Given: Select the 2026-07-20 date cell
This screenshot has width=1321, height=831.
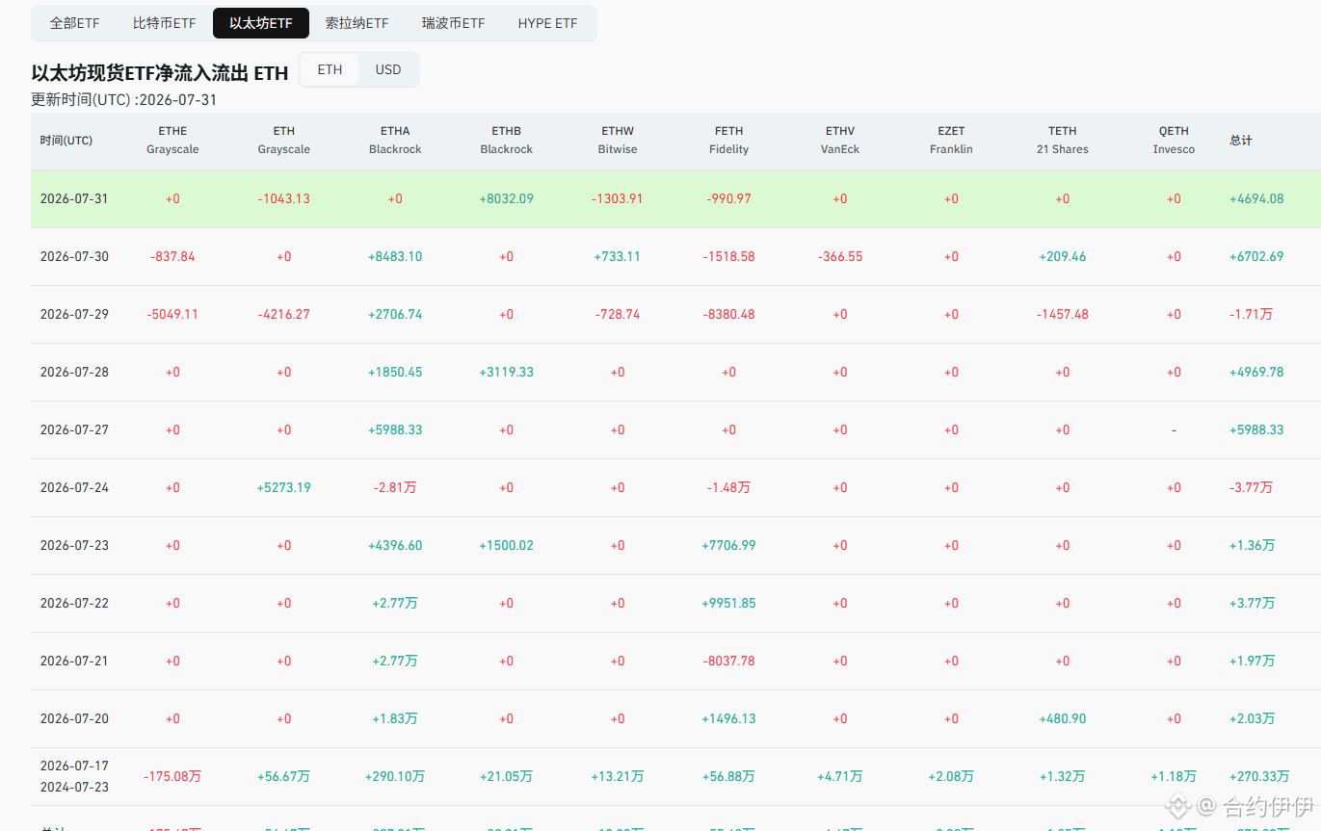Looking at the screenshot, I should pos(74,719).
